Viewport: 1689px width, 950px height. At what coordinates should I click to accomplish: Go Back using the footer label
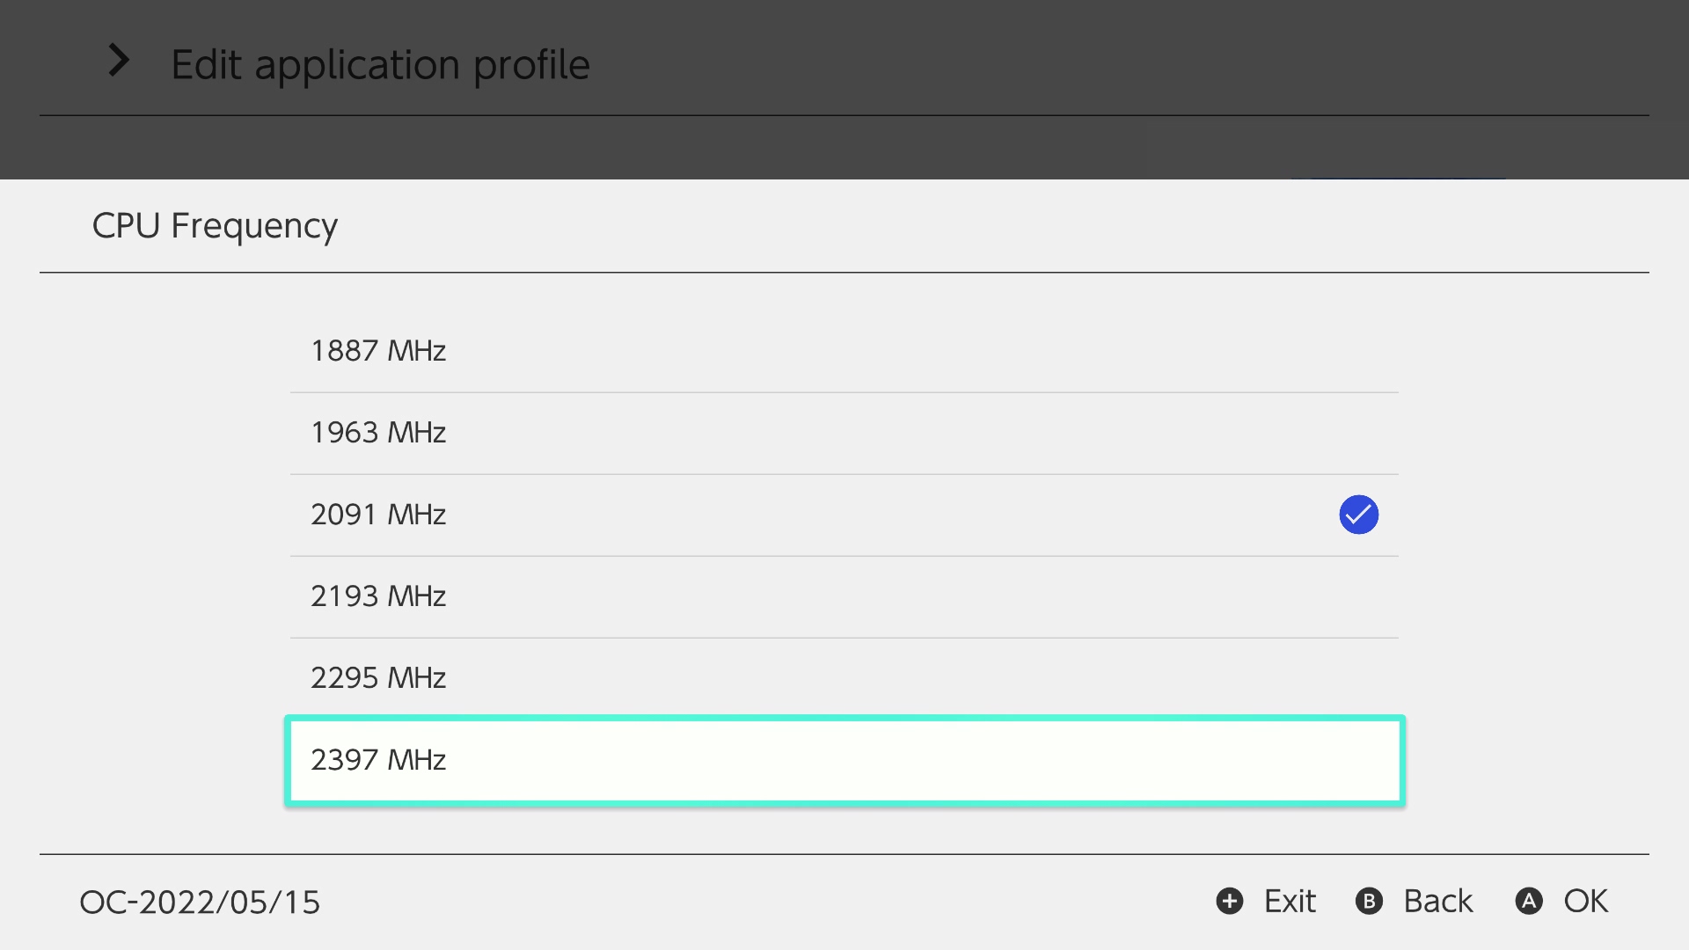[1437, 901]
